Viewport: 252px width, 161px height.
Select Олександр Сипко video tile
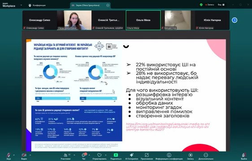(x=40, y=20)
